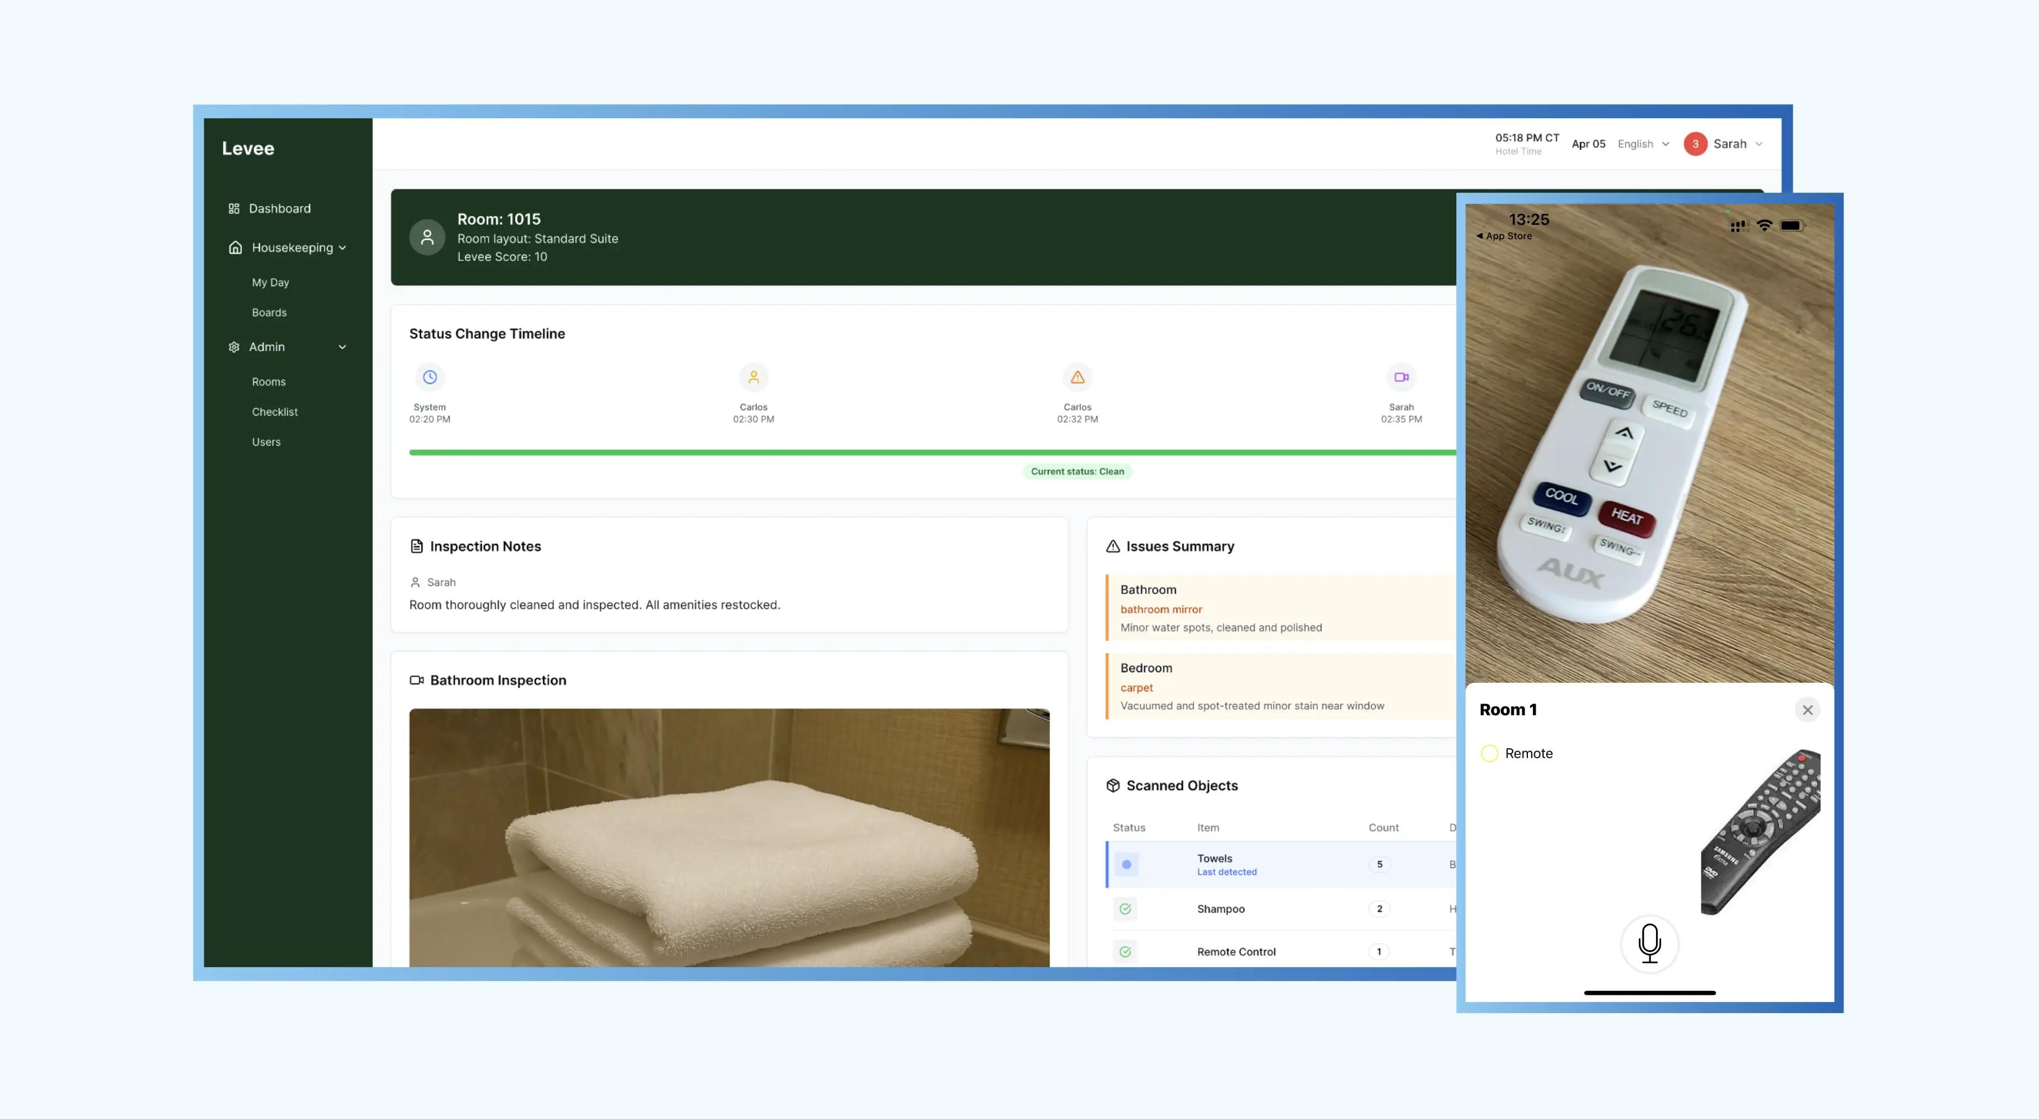Close the Room 1 panel
Image resolution: width=2039 pixels, height=1119 pixels.
[1807, 710]
